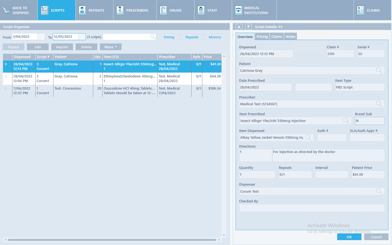Expand the More dropdown menu

click(110, 47)
